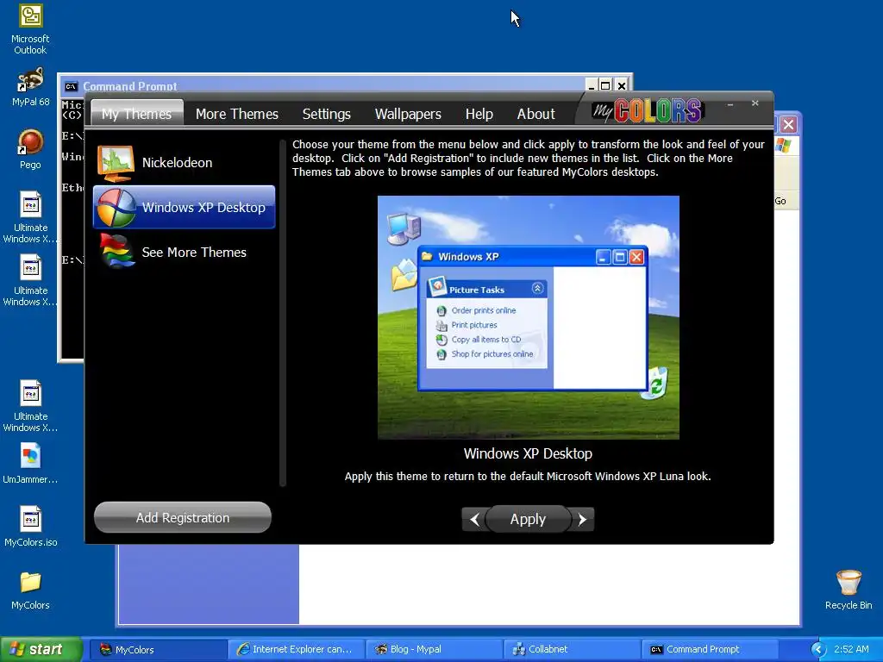Select the MyPal 68 desktop icon
Image resolution: width=883 pixels, height=662 pixels.
30,87
